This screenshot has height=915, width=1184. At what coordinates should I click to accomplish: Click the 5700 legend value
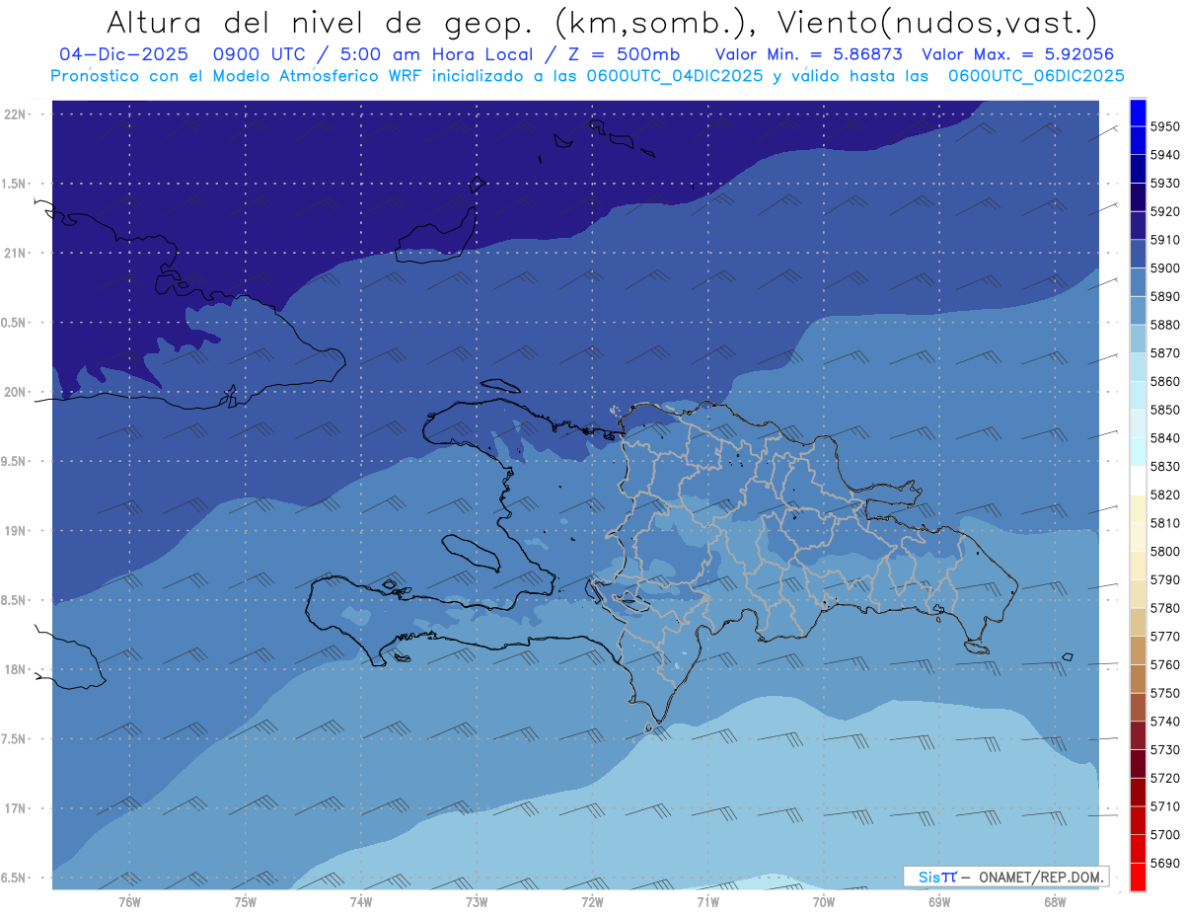[1165, 834]
